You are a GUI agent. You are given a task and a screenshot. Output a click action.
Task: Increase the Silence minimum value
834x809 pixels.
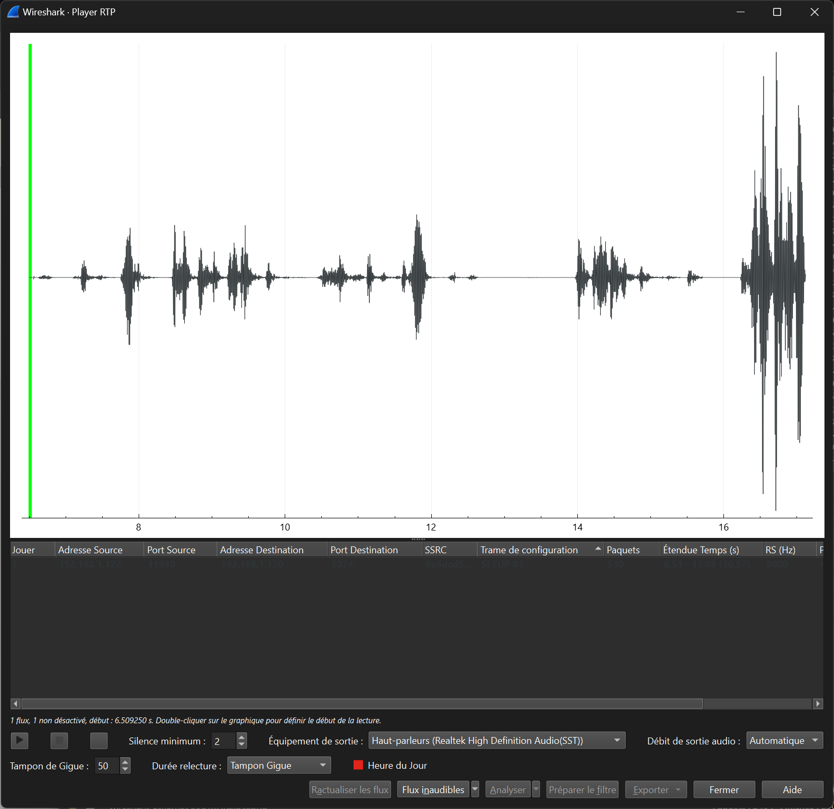(242, 736)
